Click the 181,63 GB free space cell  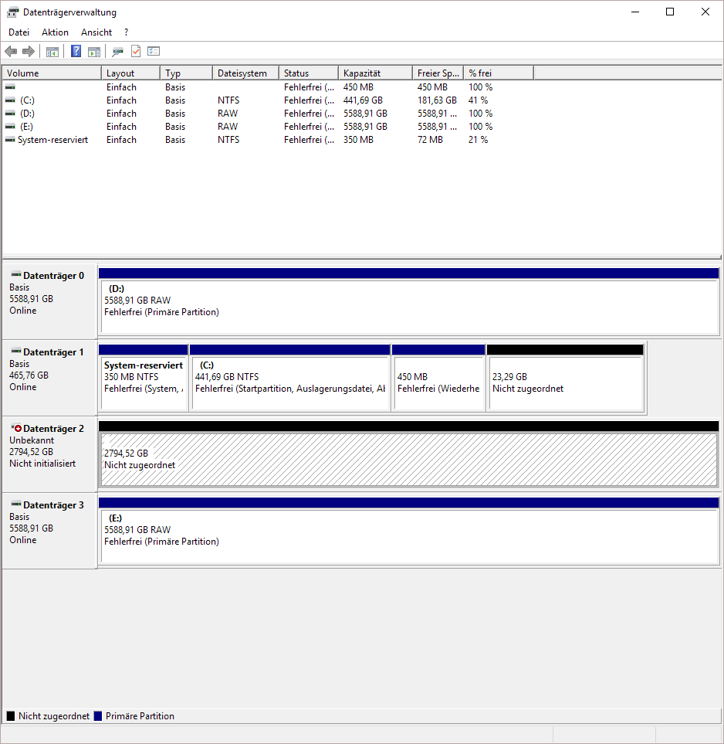point(437,100)
